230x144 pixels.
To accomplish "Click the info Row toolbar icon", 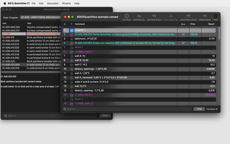I will (x=126, y=16).
